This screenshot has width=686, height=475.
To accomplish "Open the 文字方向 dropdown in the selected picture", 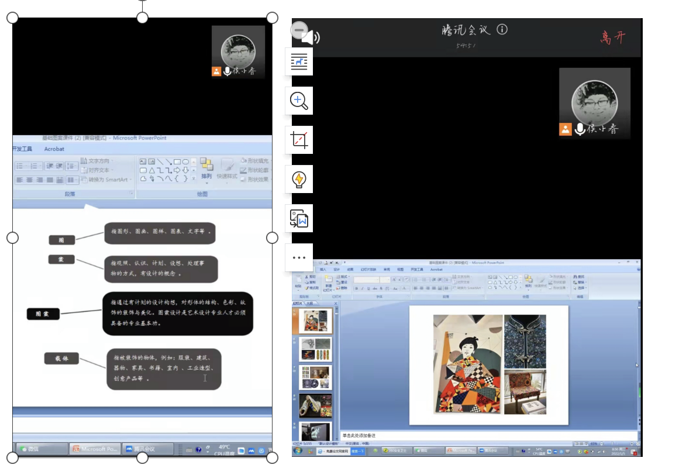I will (x=97, y=161).
